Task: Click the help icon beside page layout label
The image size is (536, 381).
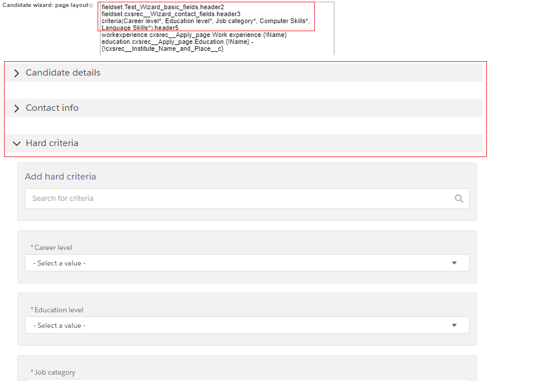Action: click(x=91, y=5)
